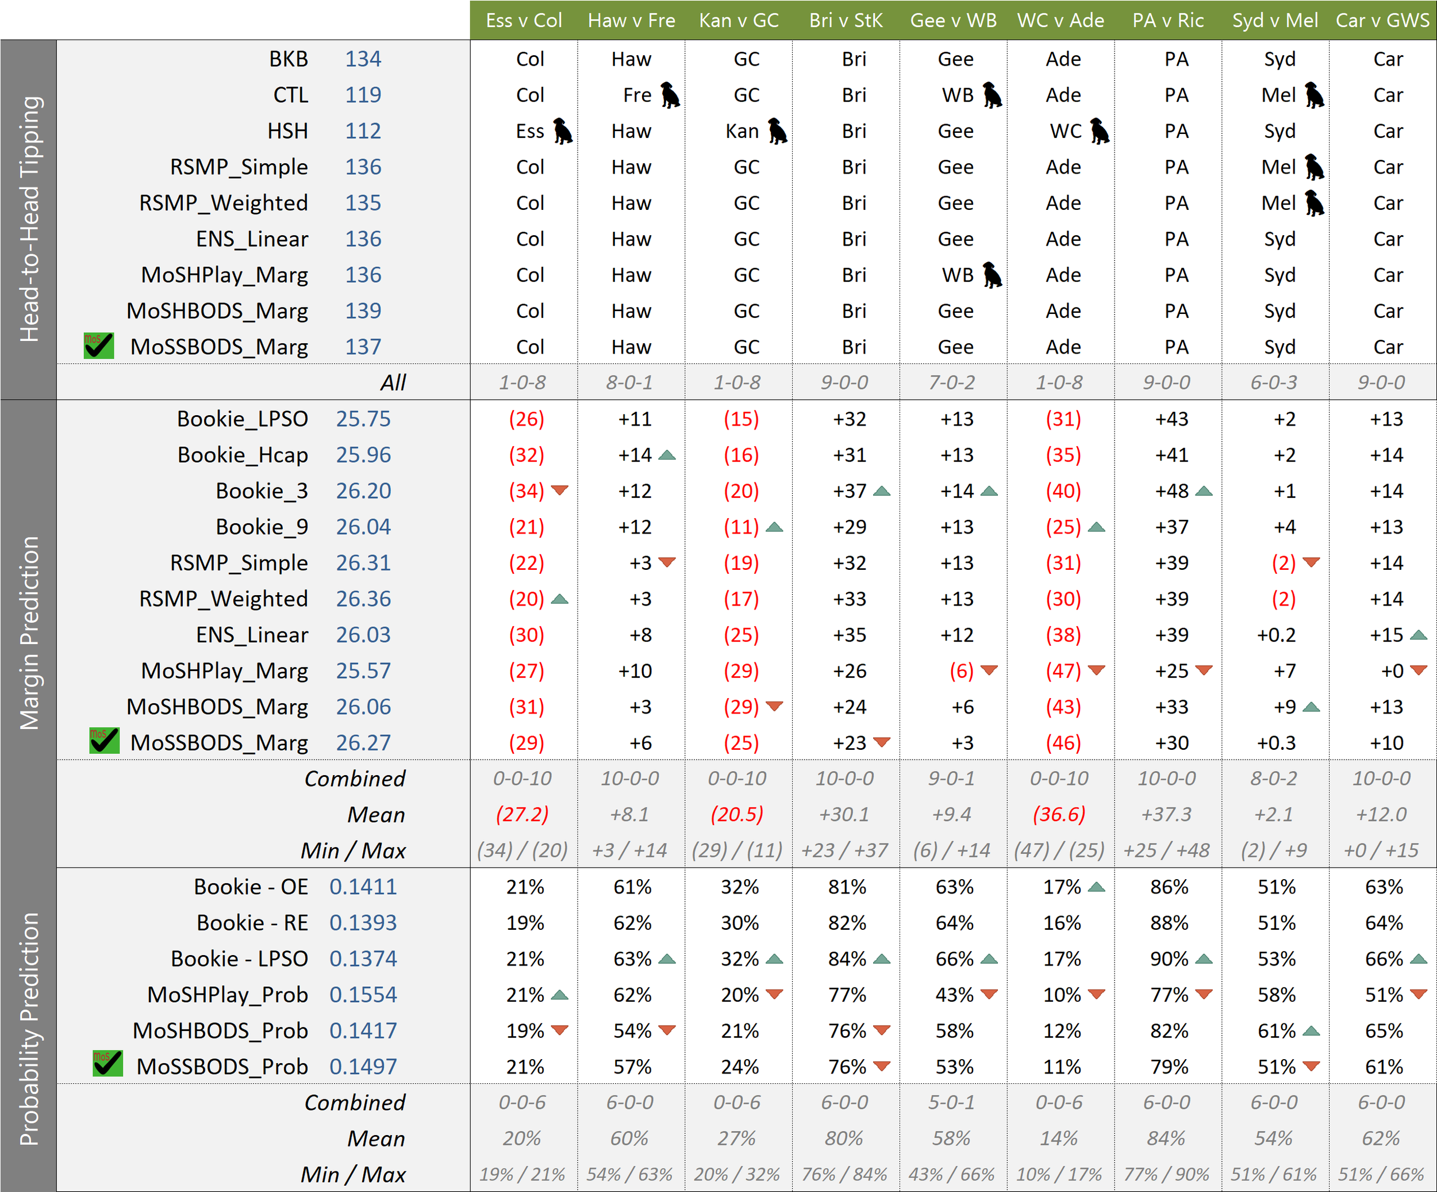This screenshot has height=1192, width=1437.
Task: Click the Syd v Mel All tally 6-0-3
Action: click(1273, 382)
